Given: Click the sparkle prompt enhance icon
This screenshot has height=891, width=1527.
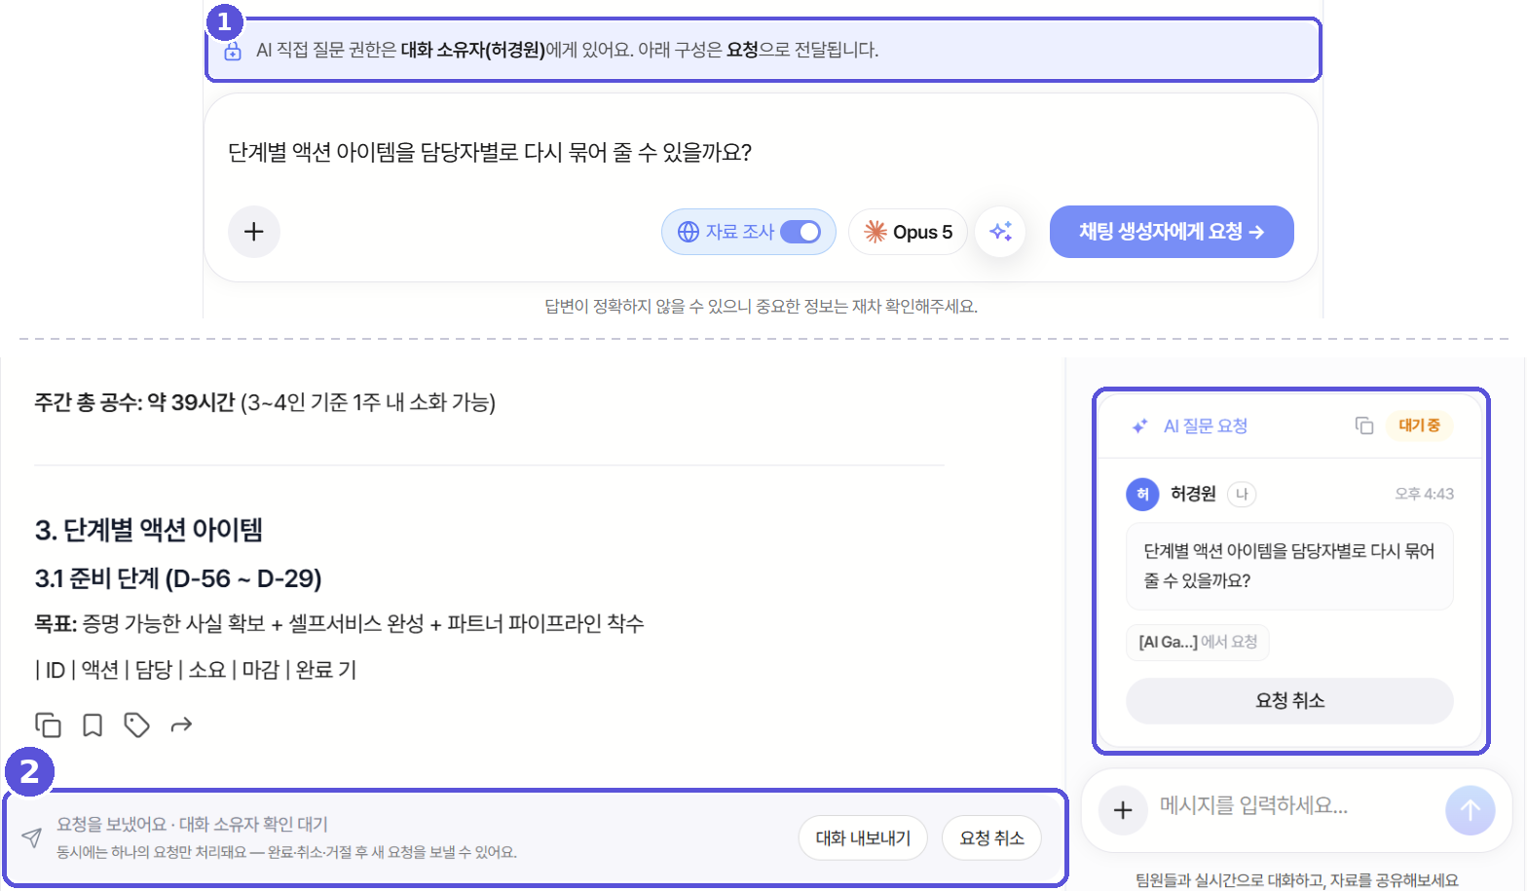Looking at the screenshot, I should [x=1000, y=232].
